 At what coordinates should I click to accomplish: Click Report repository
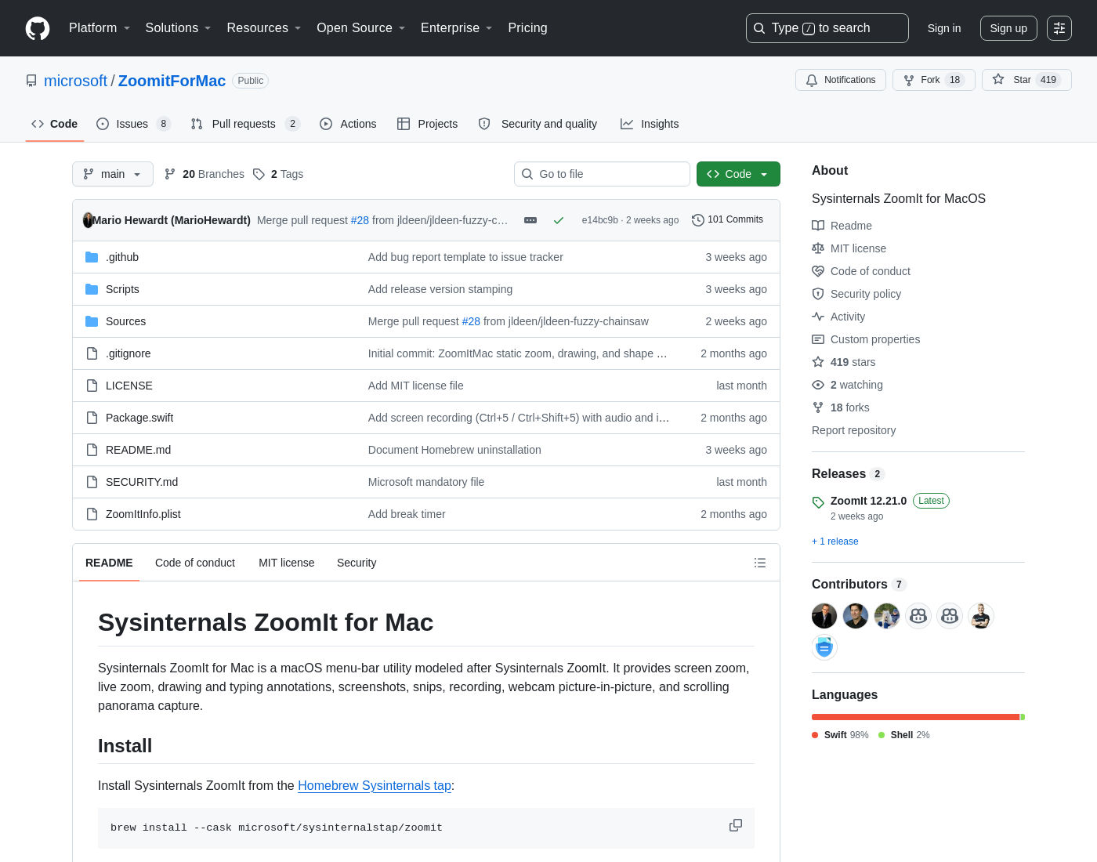tap(853, 430)
